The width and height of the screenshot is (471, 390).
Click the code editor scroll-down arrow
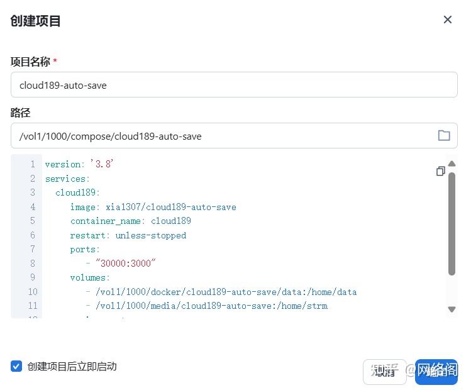coord(452,309)
